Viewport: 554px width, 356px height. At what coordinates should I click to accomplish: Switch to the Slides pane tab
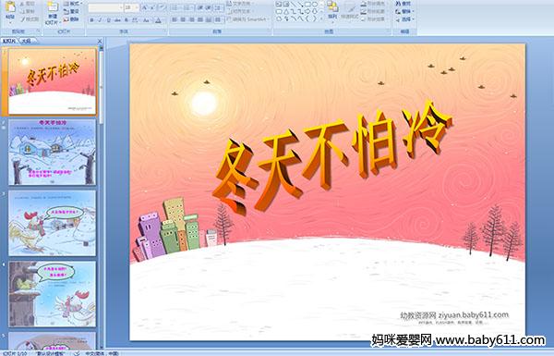pos(9,41)
